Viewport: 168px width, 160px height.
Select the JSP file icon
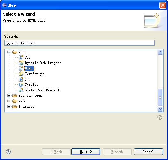(x=21, y=79)
